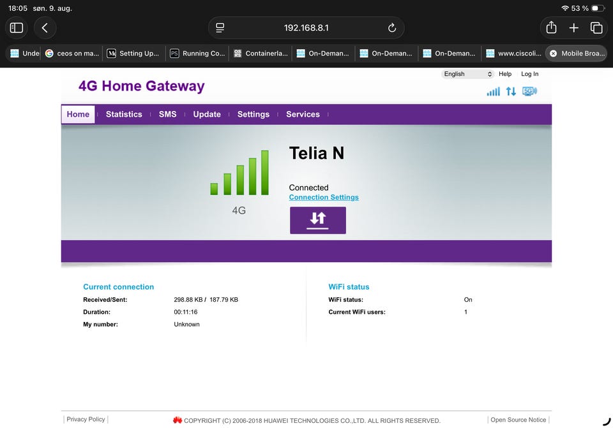The width and height of the screenshot is (613, 428).
Task: Click the 'Current connection' heading
Action: click(x=119, y=286)
